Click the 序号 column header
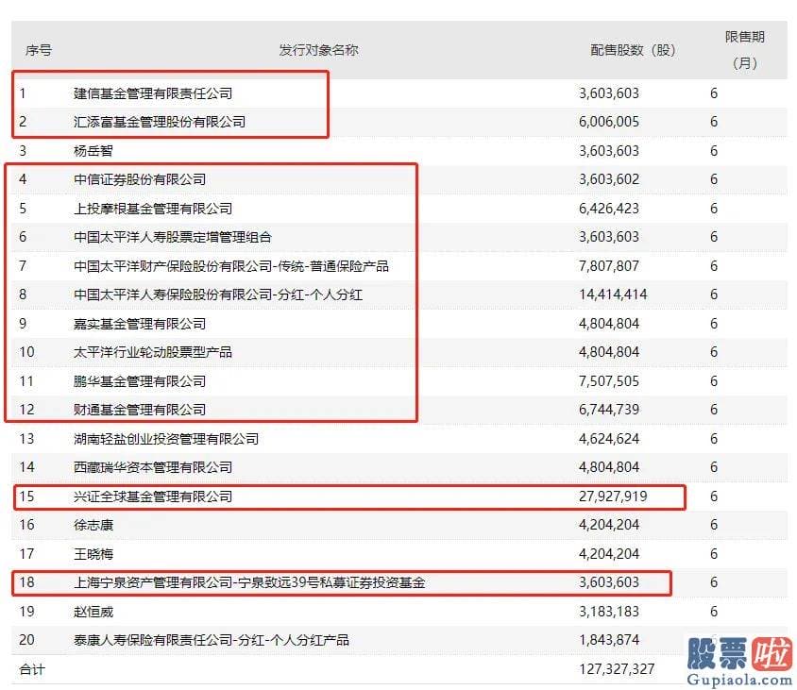Image resolution: width=797 pixels, height=690 pixels. [x=39, y=50]
